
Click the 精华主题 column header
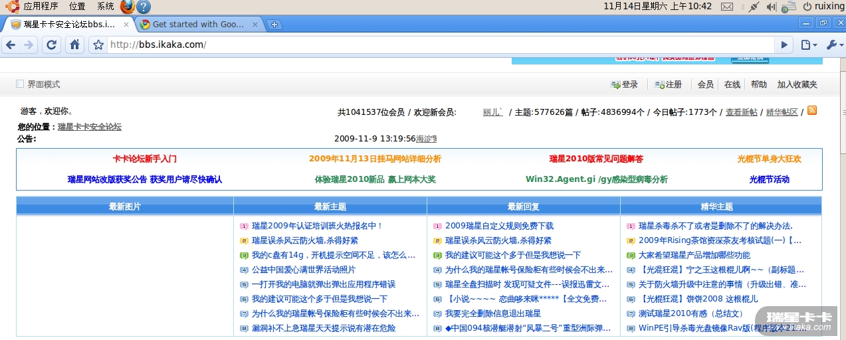tap(720, 207)
